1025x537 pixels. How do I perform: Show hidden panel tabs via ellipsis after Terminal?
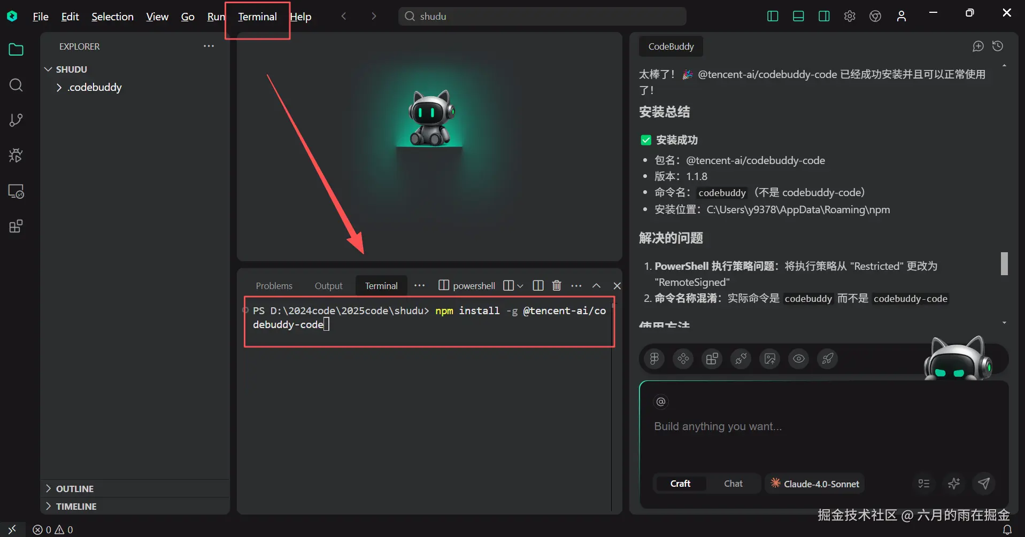tap(420, 286)
